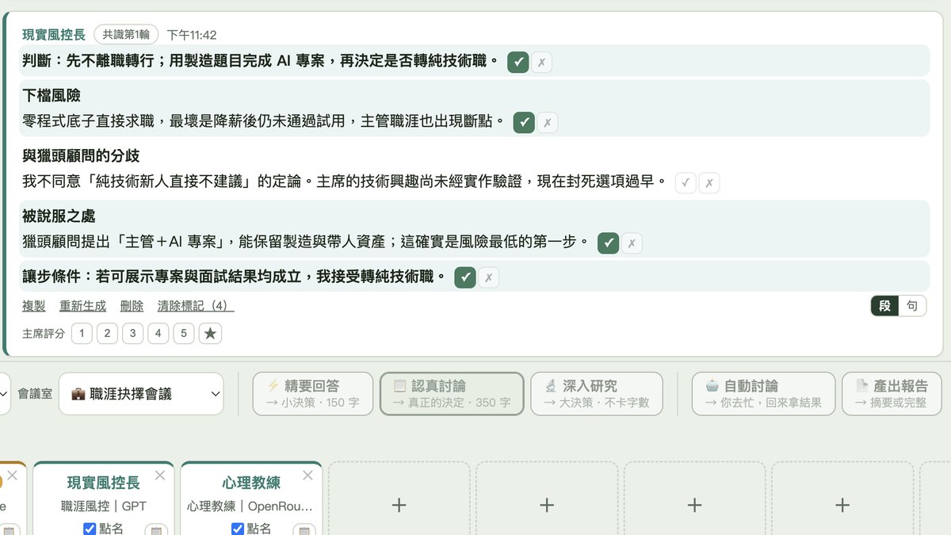Give a rating of 3 in 主席評分
The width and height of the screenshot is (951, 535).
pyautogui.click(x=132, y=334)
